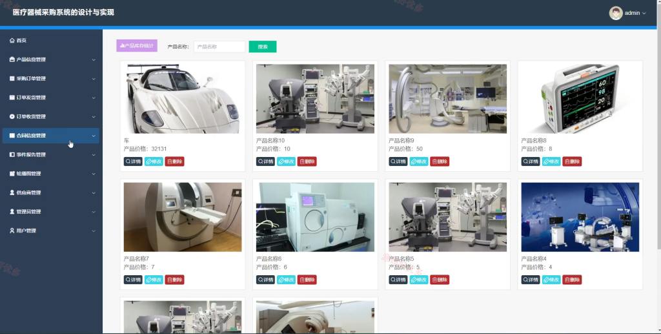This screenshot has width=661, height=334.
Task: Open the admin account dropdown arrow
Action: (x=644, y=14)
